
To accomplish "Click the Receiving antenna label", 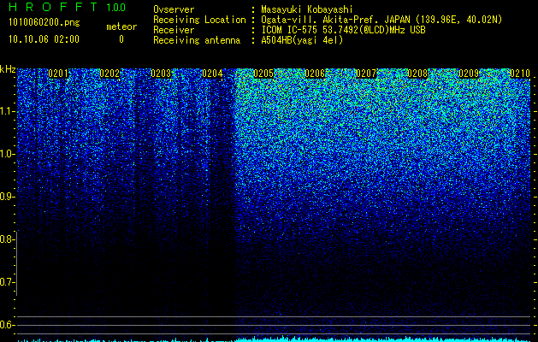I will (197, 40).
